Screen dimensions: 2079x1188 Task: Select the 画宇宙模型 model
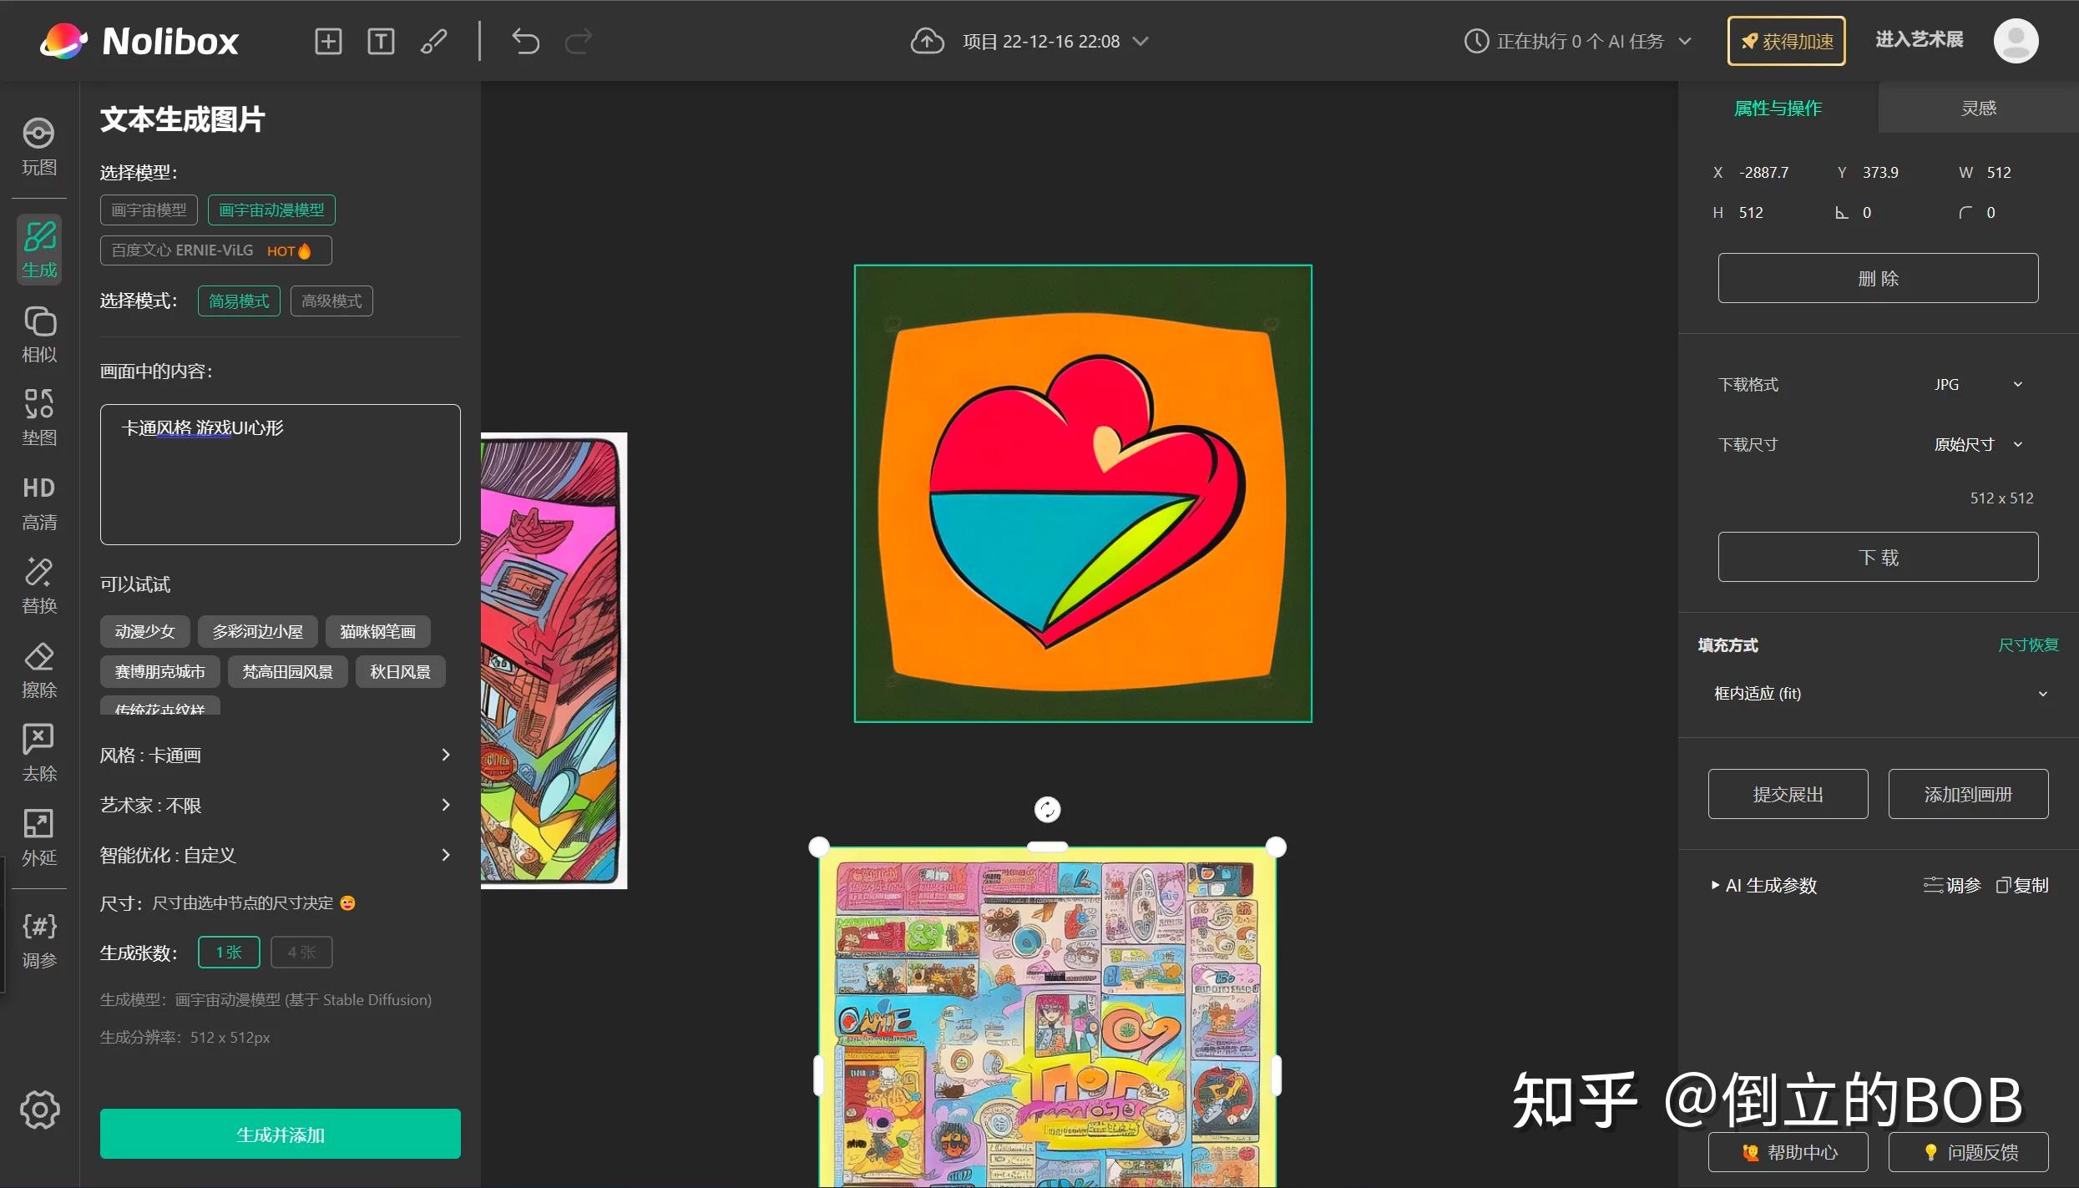click(x=148, y=210)
